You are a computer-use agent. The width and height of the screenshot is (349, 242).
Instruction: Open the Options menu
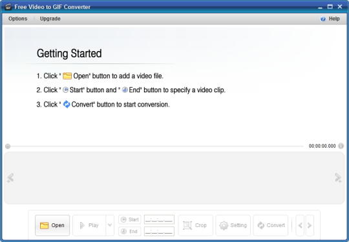pyautogui.click(x=18, y=19)
